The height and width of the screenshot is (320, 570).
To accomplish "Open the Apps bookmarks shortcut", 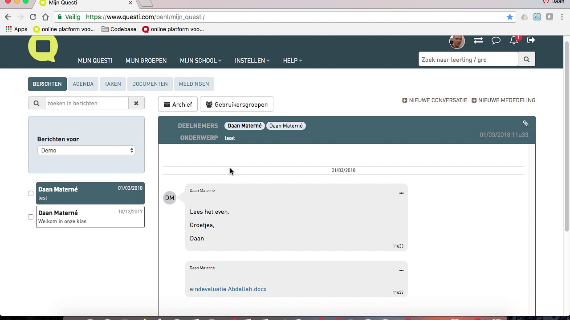I will tap(16, 29).
